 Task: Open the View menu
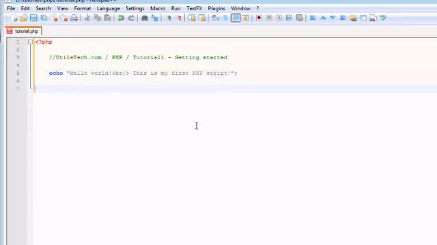(x=62, y=8)
